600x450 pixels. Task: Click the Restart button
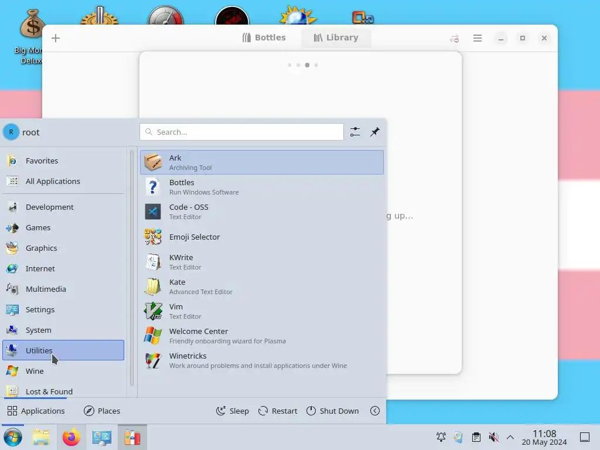(x=278, y=411)
